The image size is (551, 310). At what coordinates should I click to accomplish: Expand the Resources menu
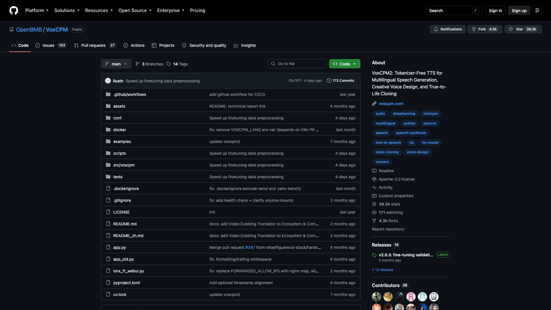pos(99,10)
